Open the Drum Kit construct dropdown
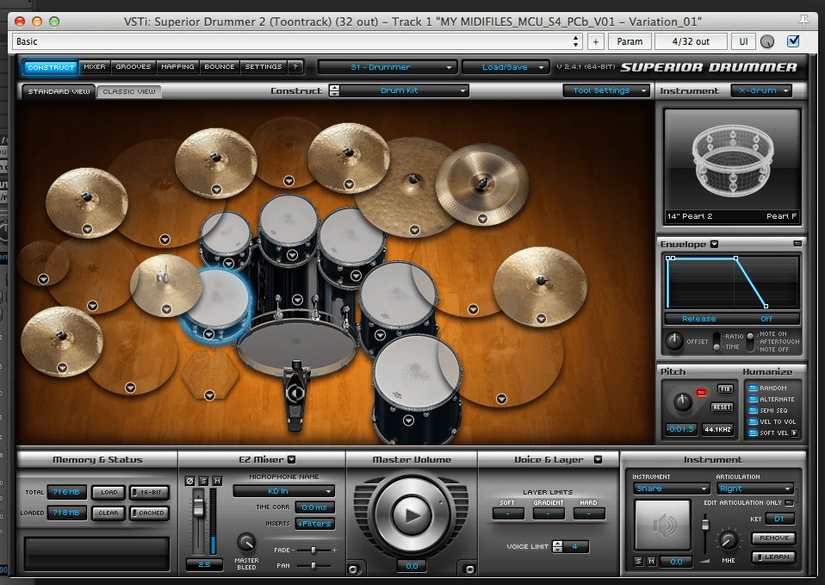 click(404, 90)
